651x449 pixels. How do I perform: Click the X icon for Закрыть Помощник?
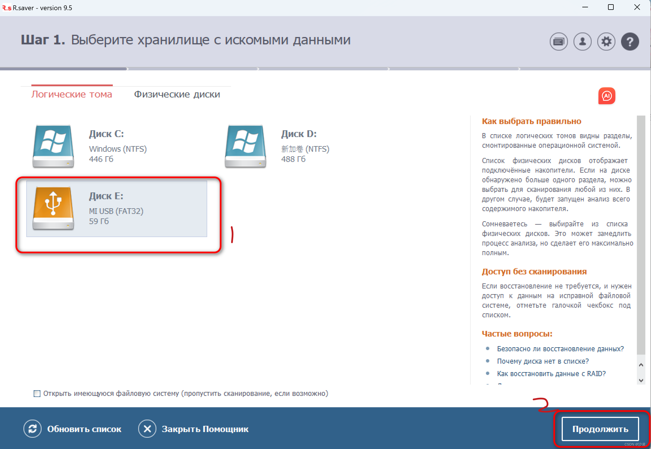(x=147, y=429)
